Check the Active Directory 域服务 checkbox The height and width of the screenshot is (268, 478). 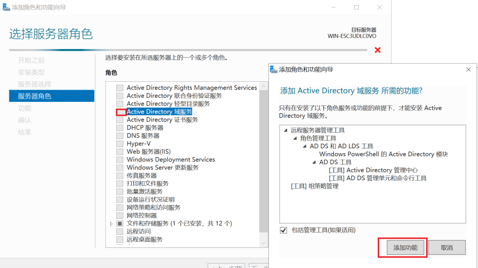click(120, 112)
